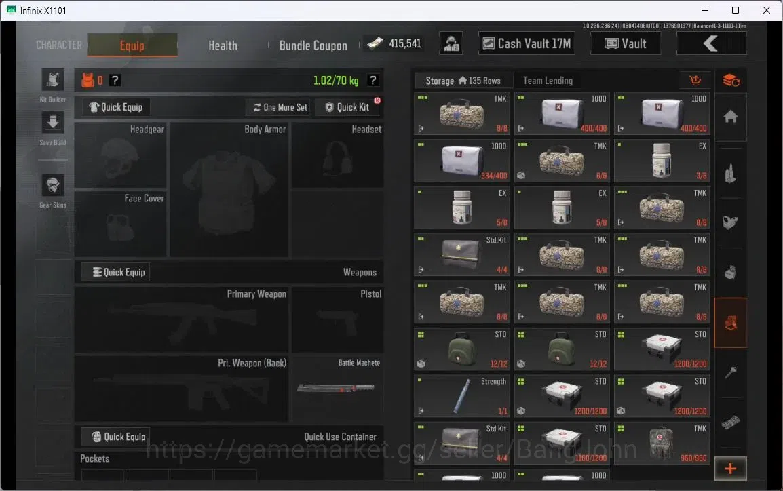Click the storage sort icon beside Team Lending

[695, 80]
